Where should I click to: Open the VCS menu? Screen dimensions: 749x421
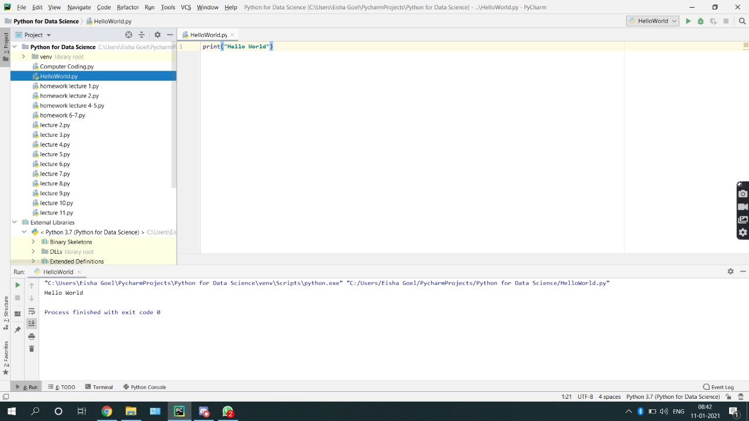tap(185, 7)
